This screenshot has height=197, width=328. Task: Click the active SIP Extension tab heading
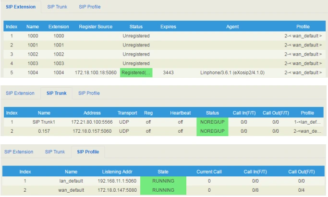coord(20,7)
